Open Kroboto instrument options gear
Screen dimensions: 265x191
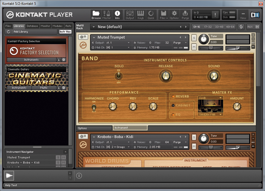83,136
